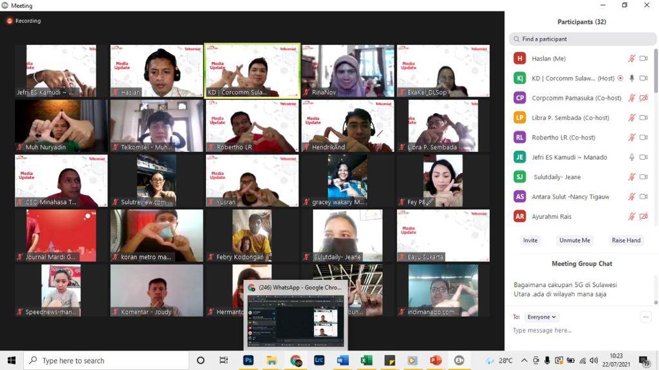Click the muted microphone icon beside Haslan (Me)
659x370 pixels.
(x=632, y=59)
